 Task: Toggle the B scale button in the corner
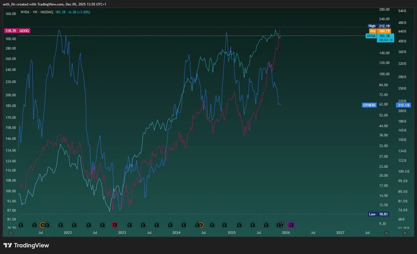[x=405, y=233]
